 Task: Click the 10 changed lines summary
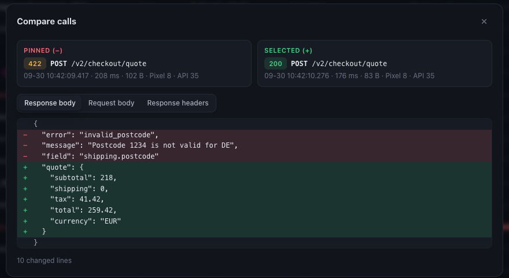pos(44,261)
